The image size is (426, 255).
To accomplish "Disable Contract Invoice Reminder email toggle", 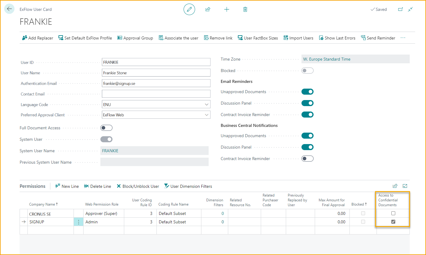I will coord(308,115).
